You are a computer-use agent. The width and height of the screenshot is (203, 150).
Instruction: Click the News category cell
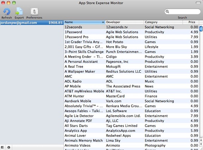[149, 86]
